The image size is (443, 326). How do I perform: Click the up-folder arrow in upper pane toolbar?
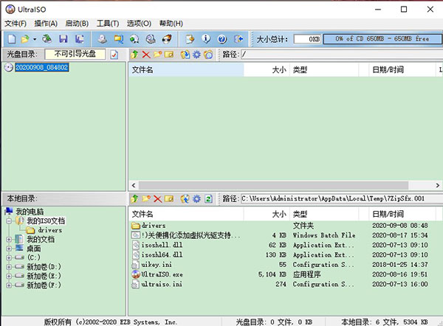(x=134, y=55)
